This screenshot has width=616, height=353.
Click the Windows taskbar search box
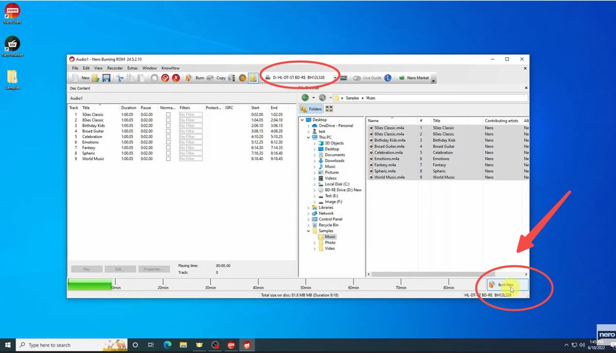click(x=72, y=345)
